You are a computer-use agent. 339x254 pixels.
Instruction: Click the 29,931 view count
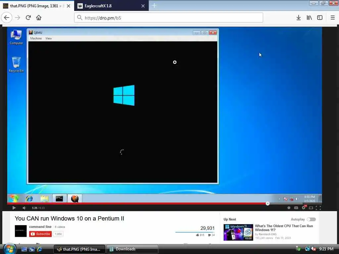(207, 228)
